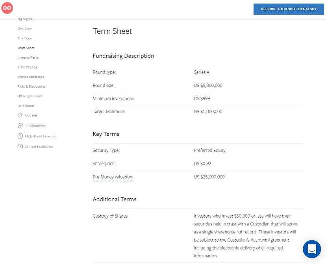
Task: Open the chat widget bubble
Action: coord(312,249)
